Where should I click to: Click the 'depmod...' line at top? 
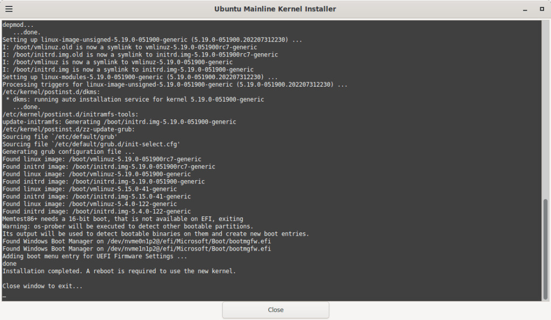(x=18, y=25)
